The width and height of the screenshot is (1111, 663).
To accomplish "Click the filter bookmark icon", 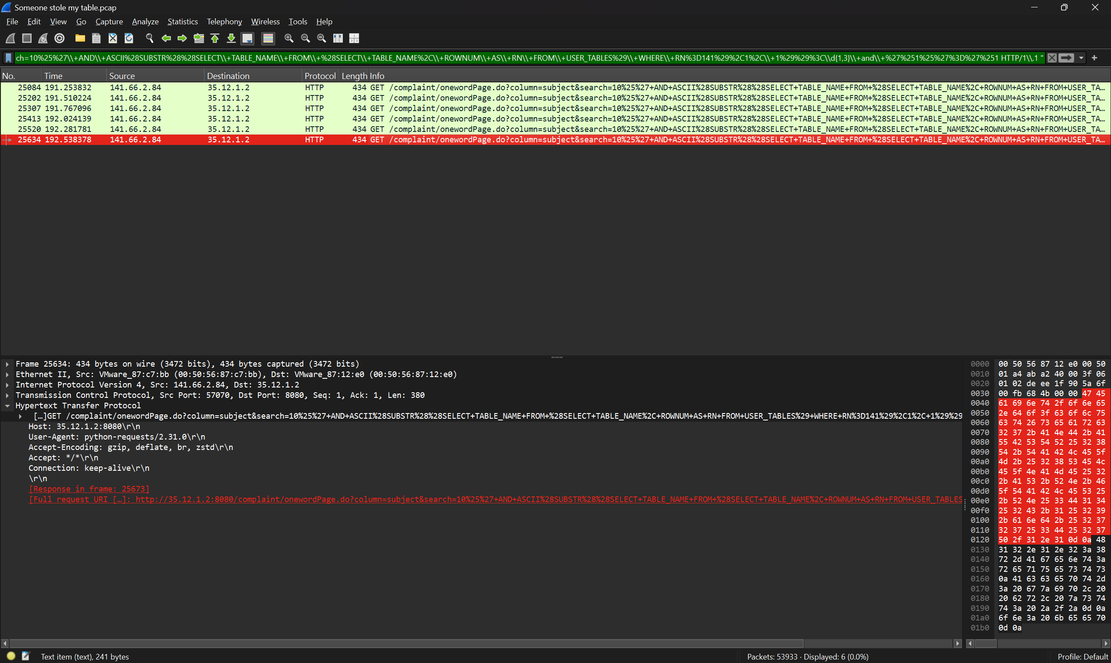I will click(x=8, y=58).
